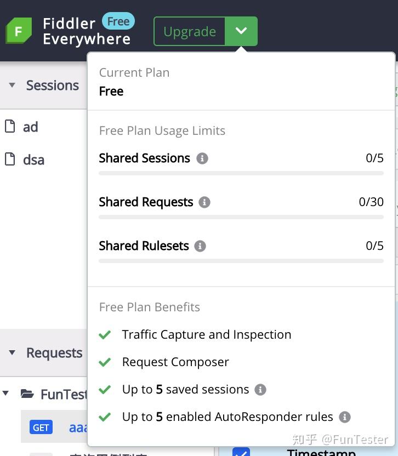Click info icon after AutoResponder rules
Screen dimensions: 398x456
(344, 417)
